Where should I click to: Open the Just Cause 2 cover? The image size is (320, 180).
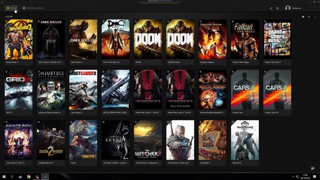pyautogui.click(x=83, y=90)
